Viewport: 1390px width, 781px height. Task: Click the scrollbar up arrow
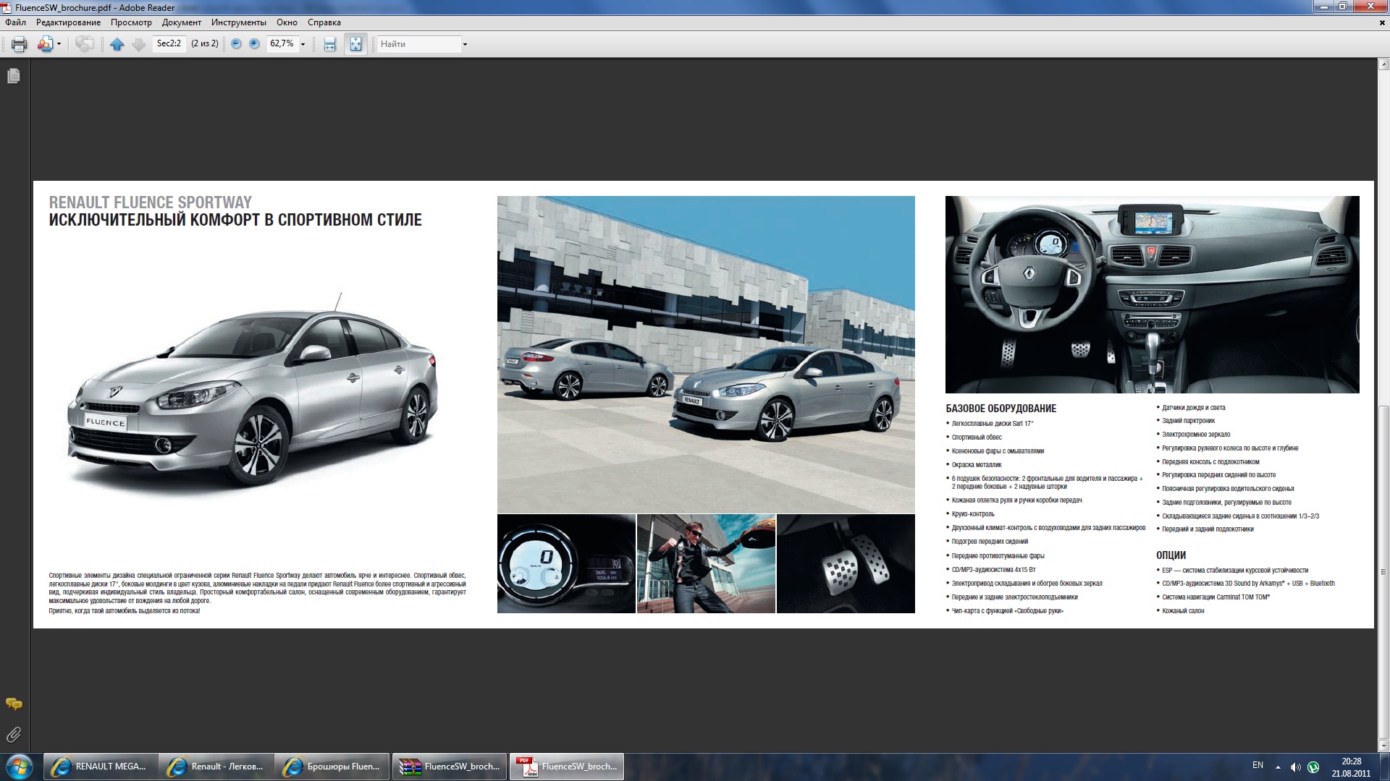(x=1383, y=65)
